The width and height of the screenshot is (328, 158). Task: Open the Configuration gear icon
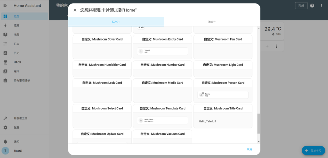(x=5, y=127)
